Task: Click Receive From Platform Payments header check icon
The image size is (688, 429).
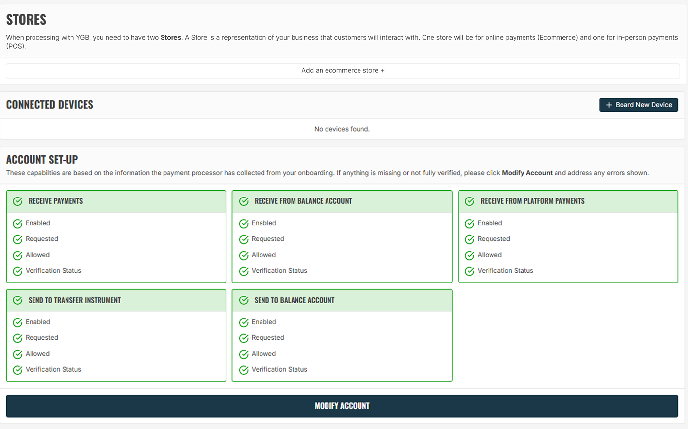Action: [470, 201]
